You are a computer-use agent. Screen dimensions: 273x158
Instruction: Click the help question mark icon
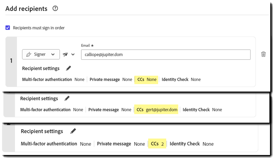pos(55,9)
